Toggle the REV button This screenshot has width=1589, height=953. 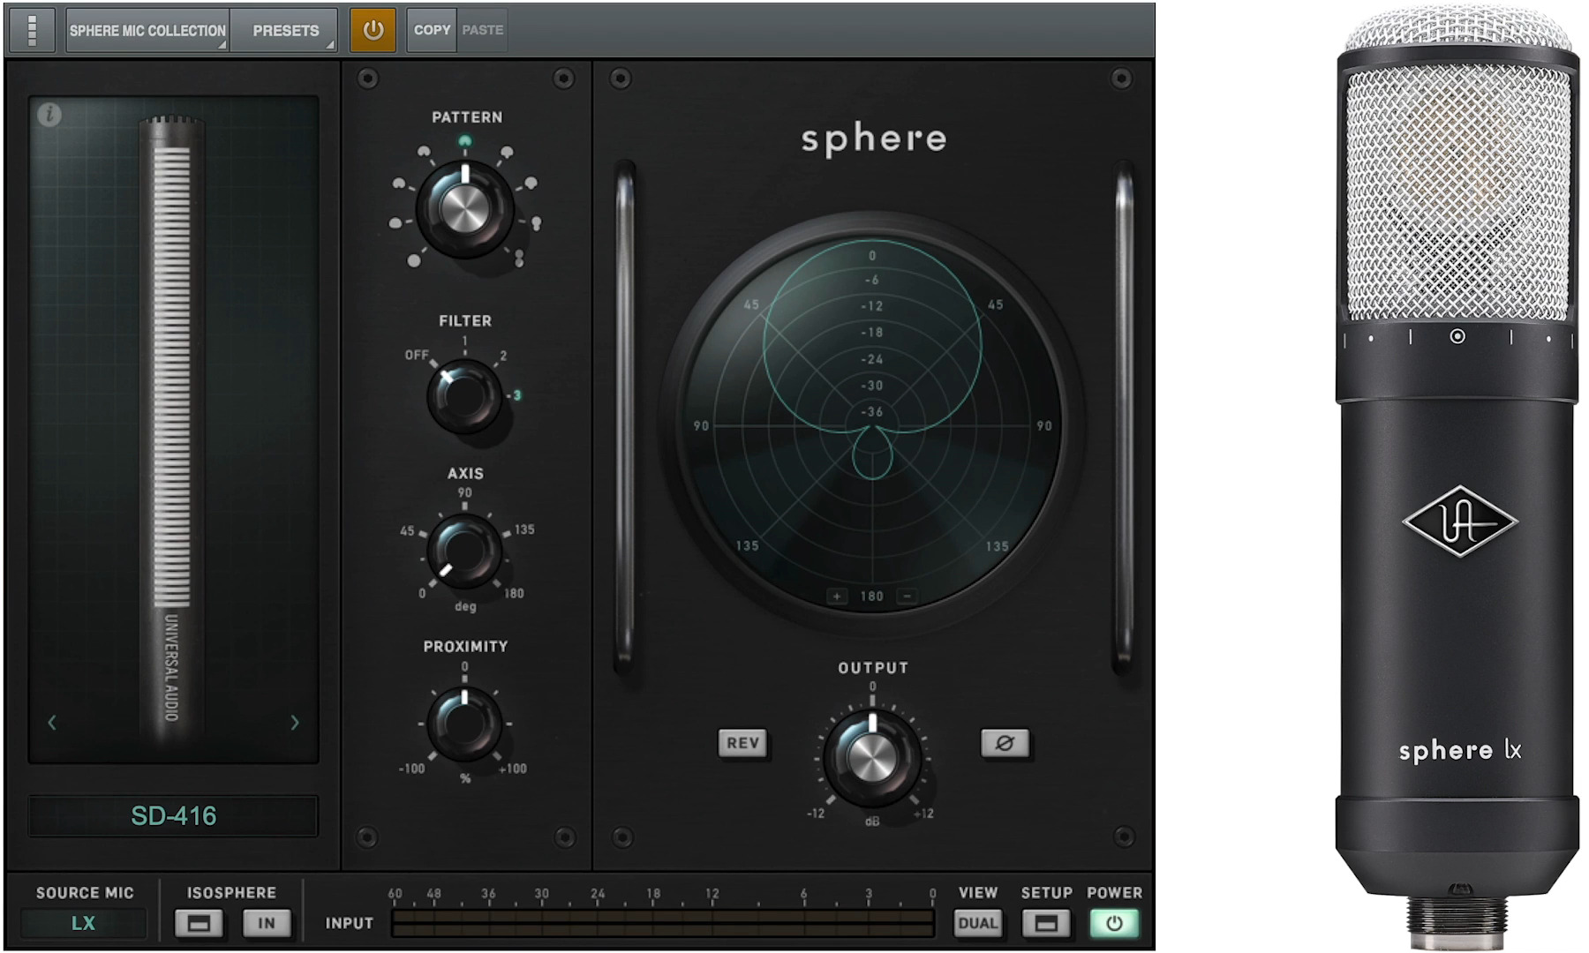[x=742, y=743]
